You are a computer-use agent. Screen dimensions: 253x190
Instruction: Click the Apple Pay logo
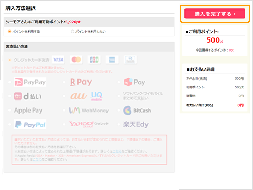(x=28, y=111)
